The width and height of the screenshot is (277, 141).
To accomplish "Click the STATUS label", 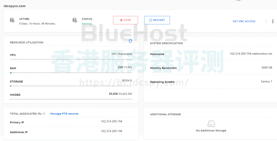I will 87,19.
